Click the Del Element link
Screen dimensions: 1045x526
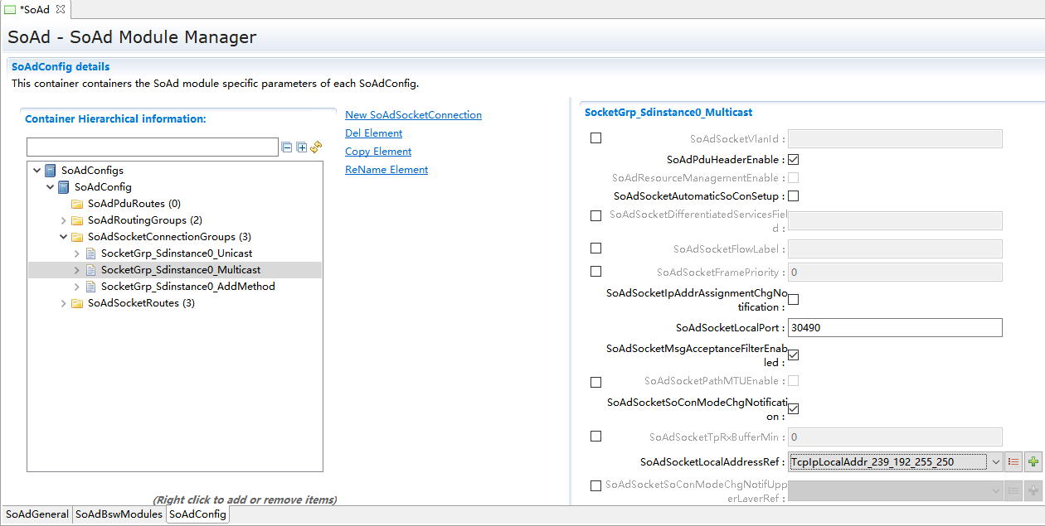(x=373, y=133)
